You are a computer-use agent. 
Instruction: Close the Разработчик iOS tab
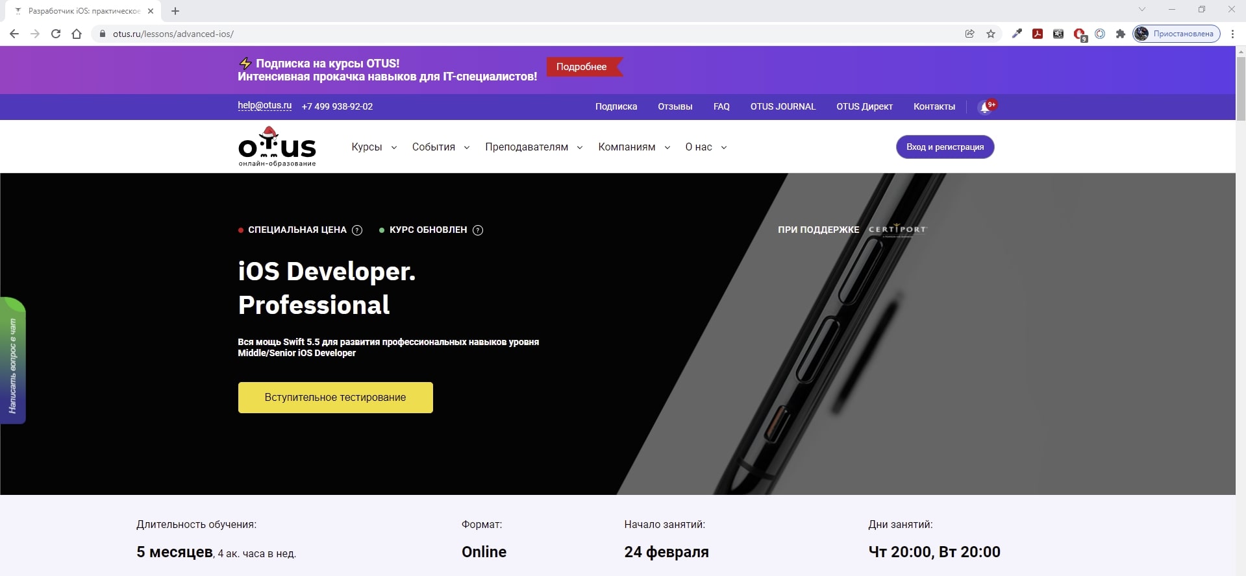[151, 11]
